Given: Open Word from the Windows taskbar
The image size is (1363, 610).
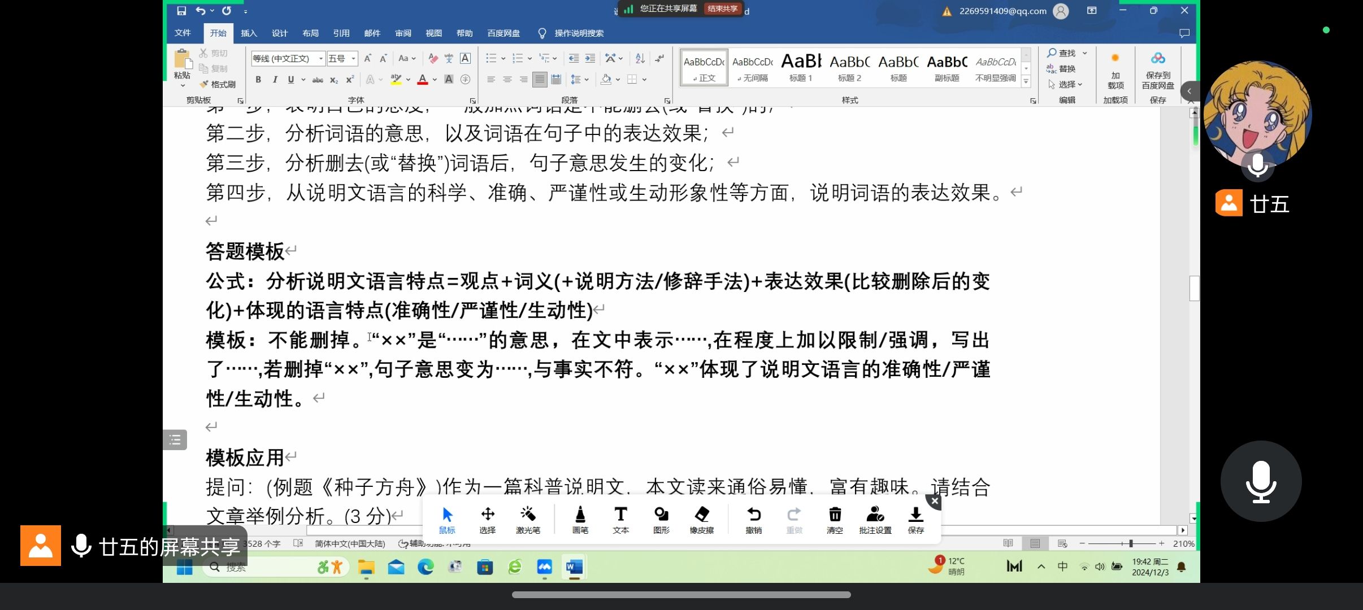Looking at the screenshot, I should click(x=574, y=567).
